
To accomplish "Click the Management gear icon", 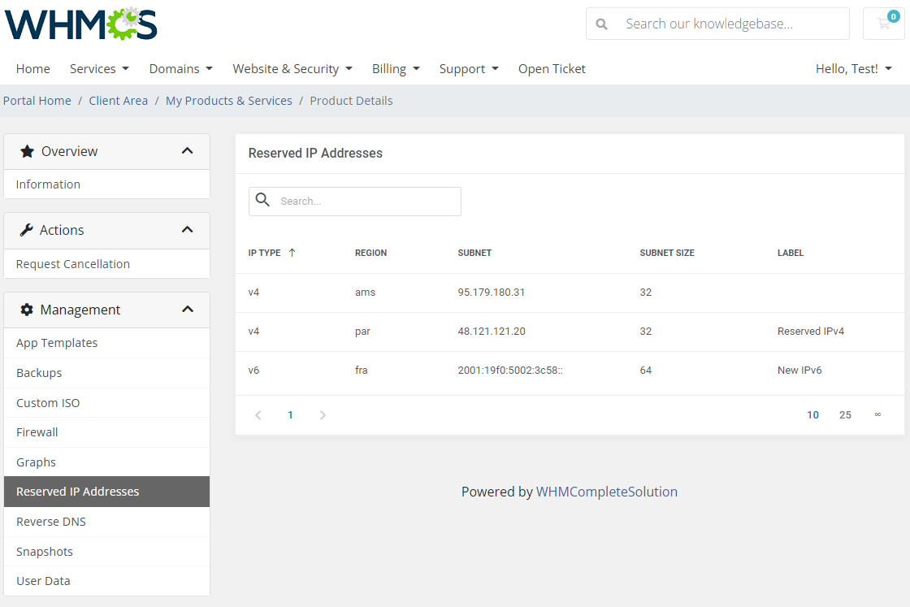I will pyautogui.click(x=27, y=310).
